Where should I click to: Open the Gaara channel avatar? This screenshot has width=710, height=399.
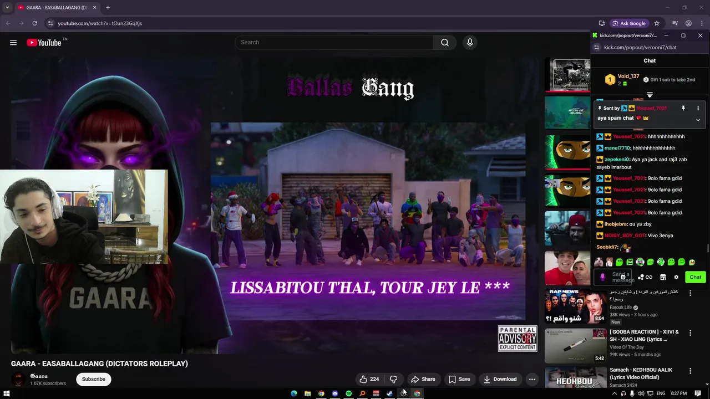[x=18, y=379]
